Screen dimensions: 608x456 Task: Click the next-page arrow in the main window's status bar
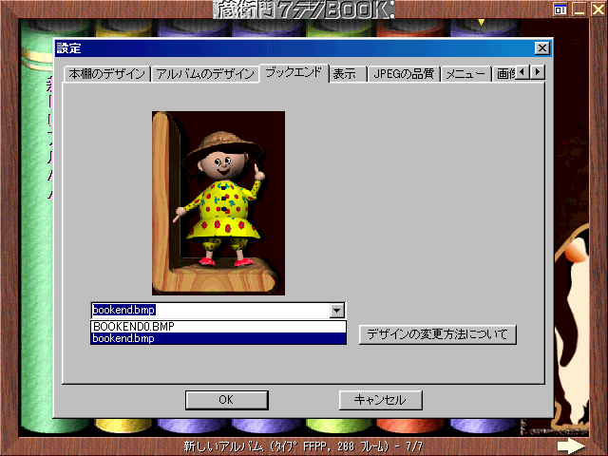point(571,446)
